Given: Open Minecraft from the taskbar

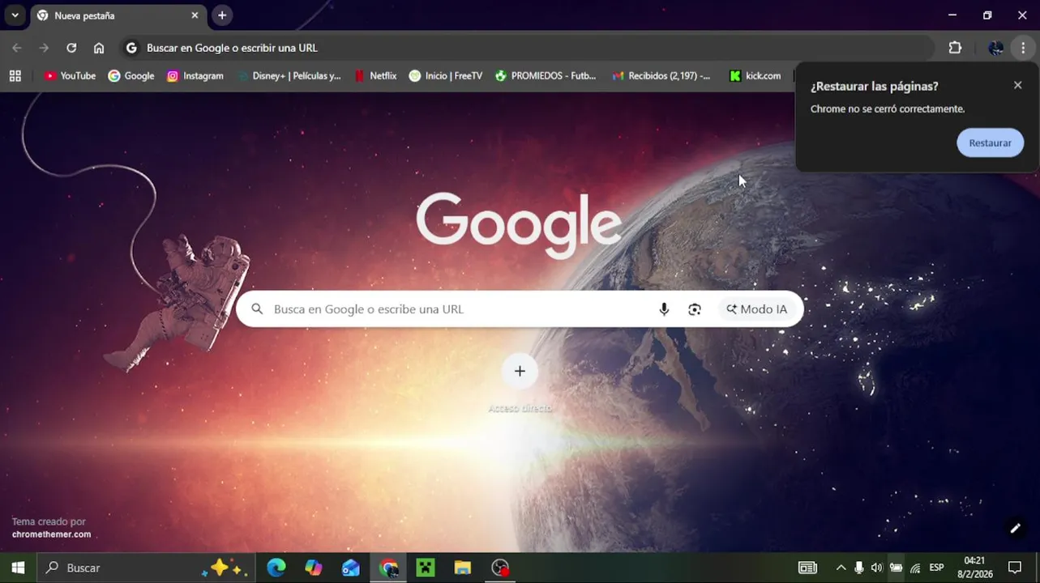Looking at the screenshot, I should click(426, 568).
